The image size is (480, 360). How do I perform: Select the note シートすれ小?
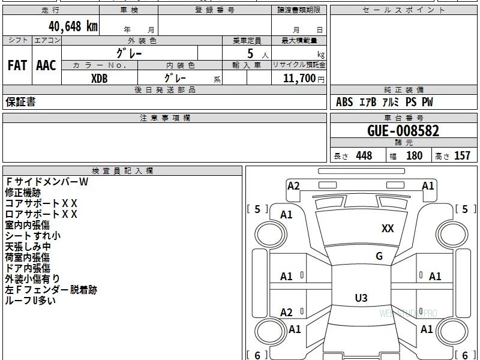tap(33, 236)
